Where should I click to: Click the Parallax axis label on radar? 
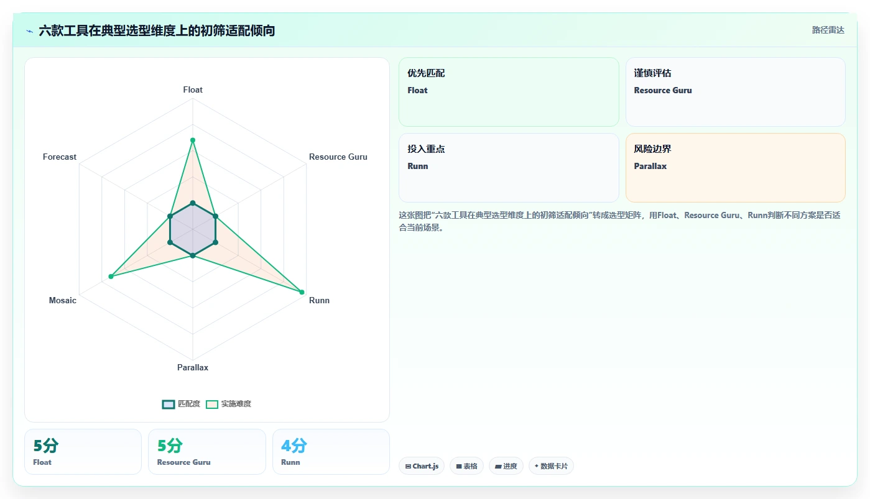(x=193, y=367)
